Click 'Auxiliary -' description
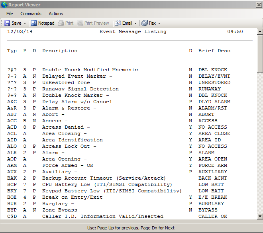Viewport: 263px width, 233px height. click(x=60, y=172)
